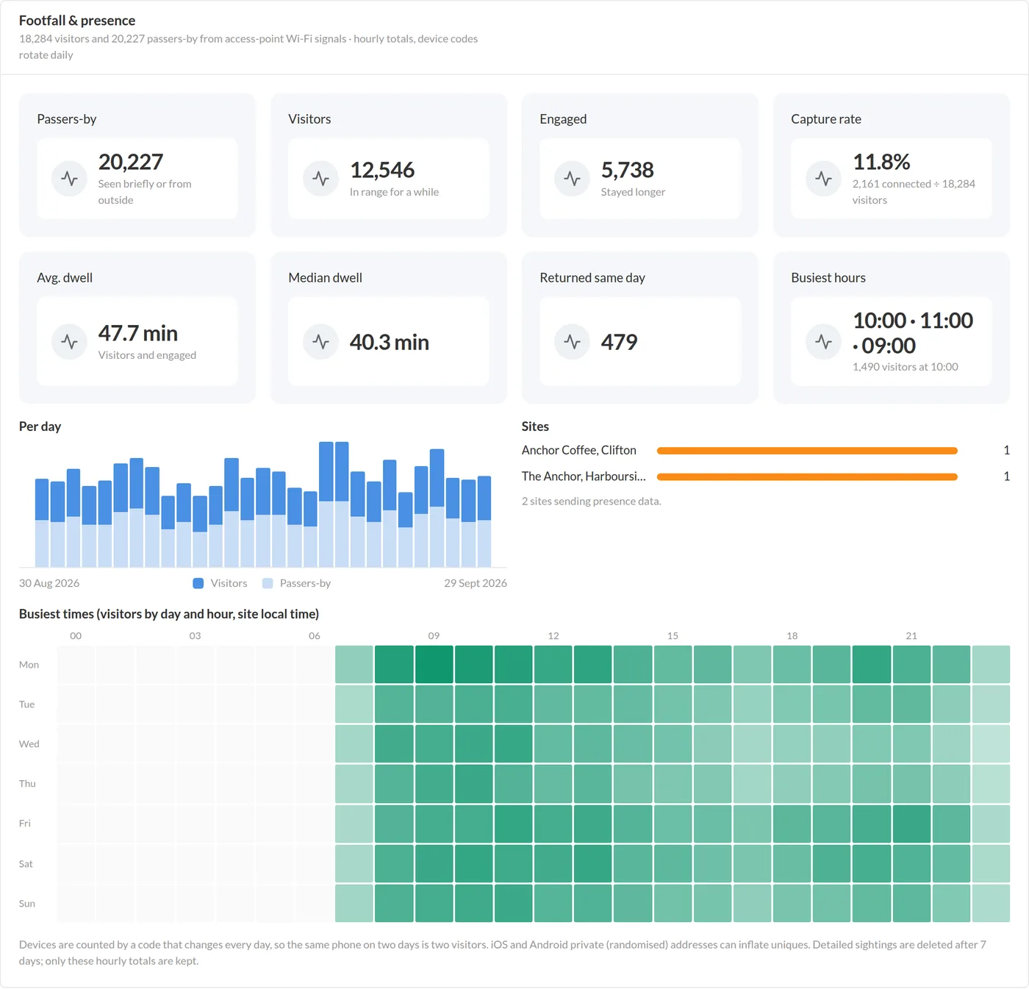Click the Visitors legend swatch under Per day chart
1029x989 pixels.
pyautogui.click(x=198, y=583)
